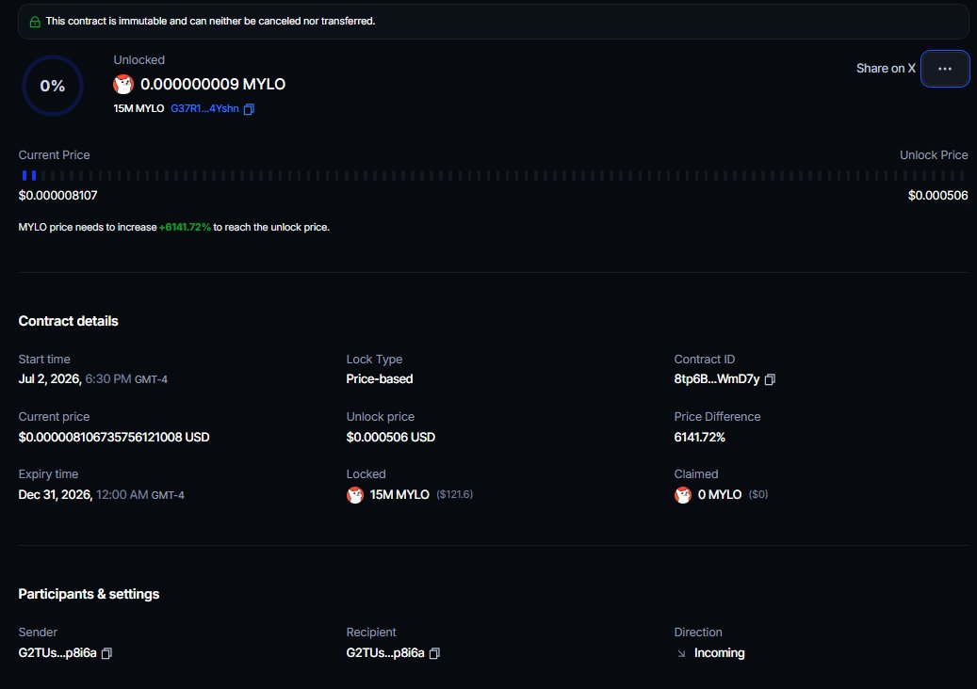977x689 pixels.
Task: Select the contract ID text 8tp6B...WmD7y
Action: point(717,379)
